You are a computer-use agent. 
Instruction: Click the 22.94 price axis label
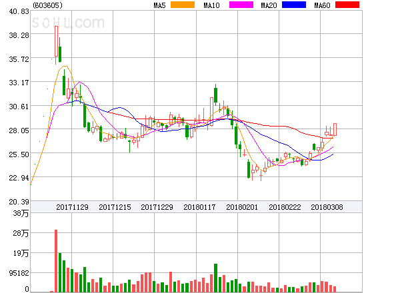click(19, 178)
